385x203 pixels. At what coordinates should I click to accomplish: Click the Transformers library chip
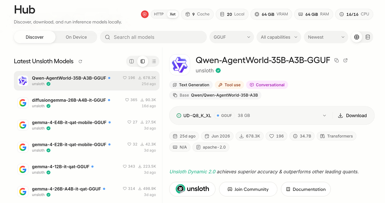336,136
